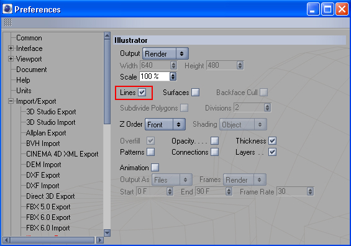
Task: Enable the Patterns checkbox
Action: pyautogui.click(x=151, y=152)
